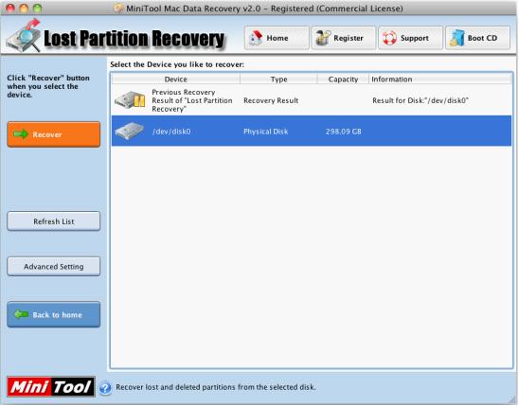Click the /dev/disk0 drive icon
519x406 pixels.
pyautogui.click(x=129, y=131)
